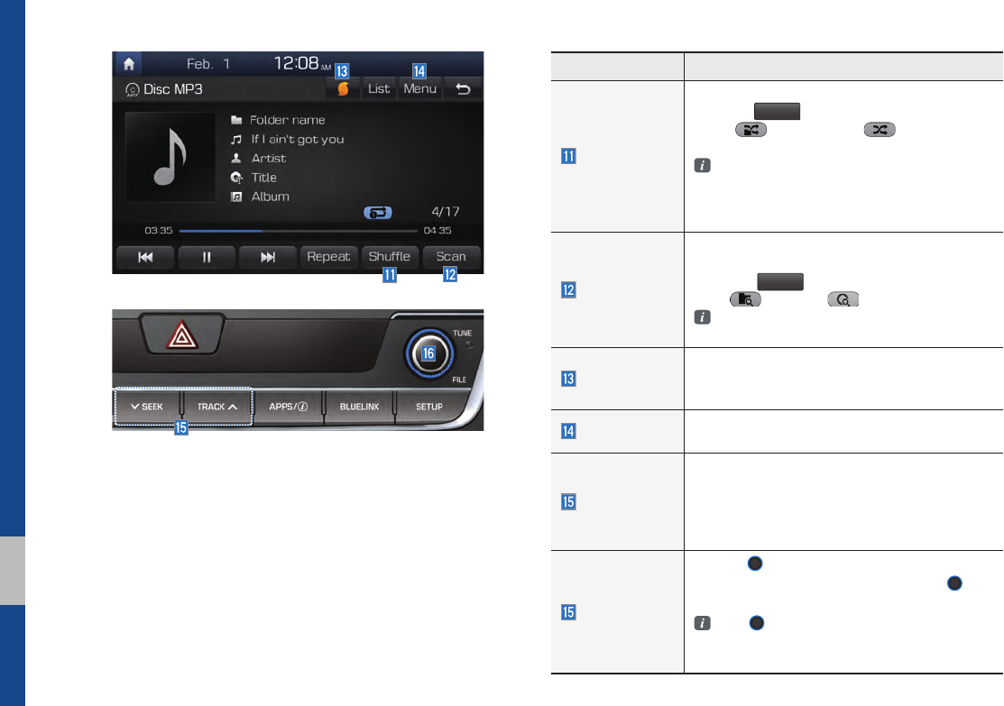The width and height of the screenshot is (1004, 706).
Task: Tap the orange SoundHound icon
Action: point(343,89)
